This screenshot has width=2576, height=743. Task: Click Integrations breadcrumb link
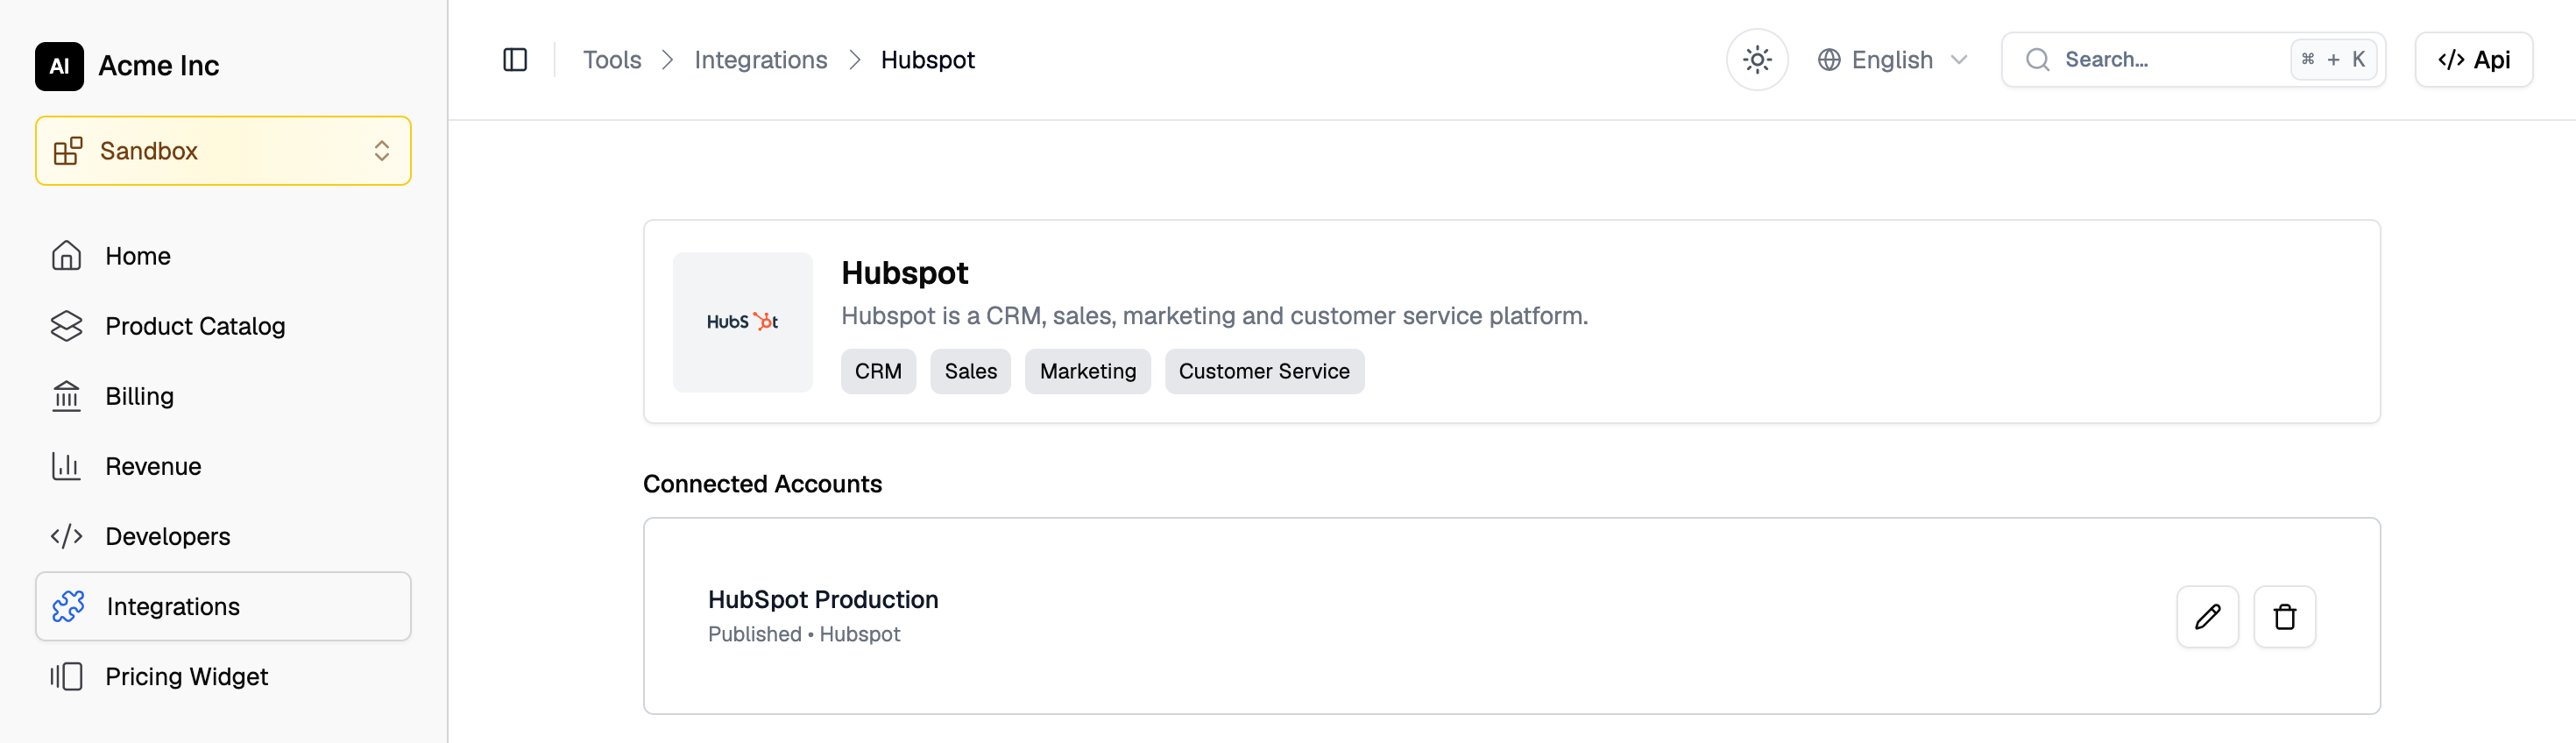(760, 60)
